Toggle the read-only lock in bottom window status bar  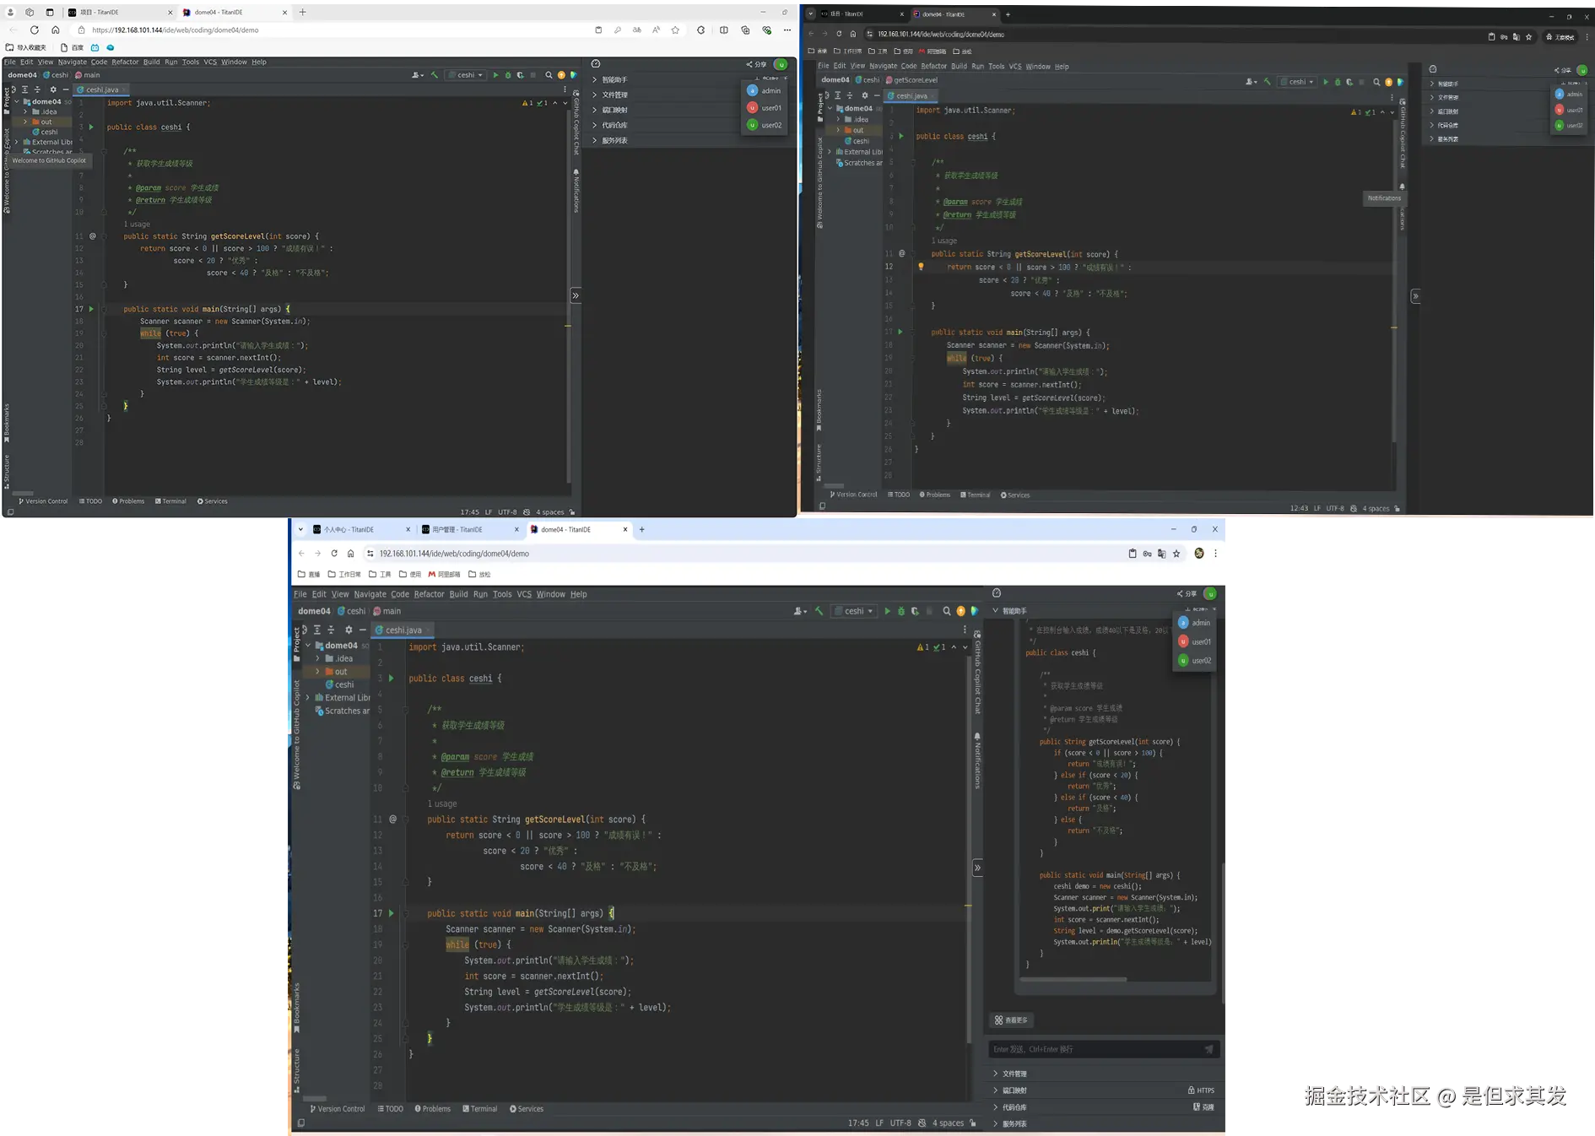pos(973,1123)
